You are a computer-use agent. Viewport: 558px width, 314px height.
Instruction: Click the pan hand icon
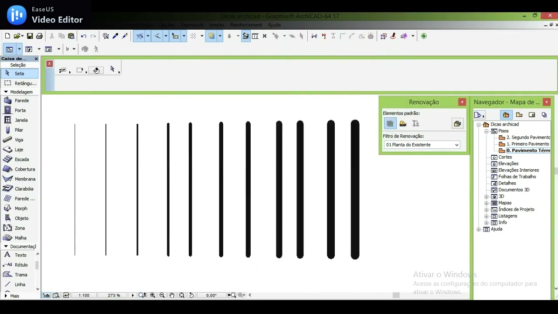172,295
